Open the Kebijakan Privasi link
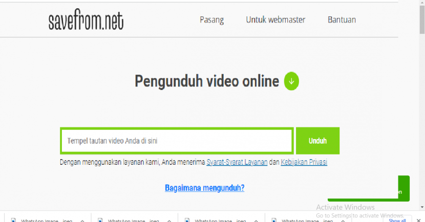The image size is (425, 222). pos(304,162)
